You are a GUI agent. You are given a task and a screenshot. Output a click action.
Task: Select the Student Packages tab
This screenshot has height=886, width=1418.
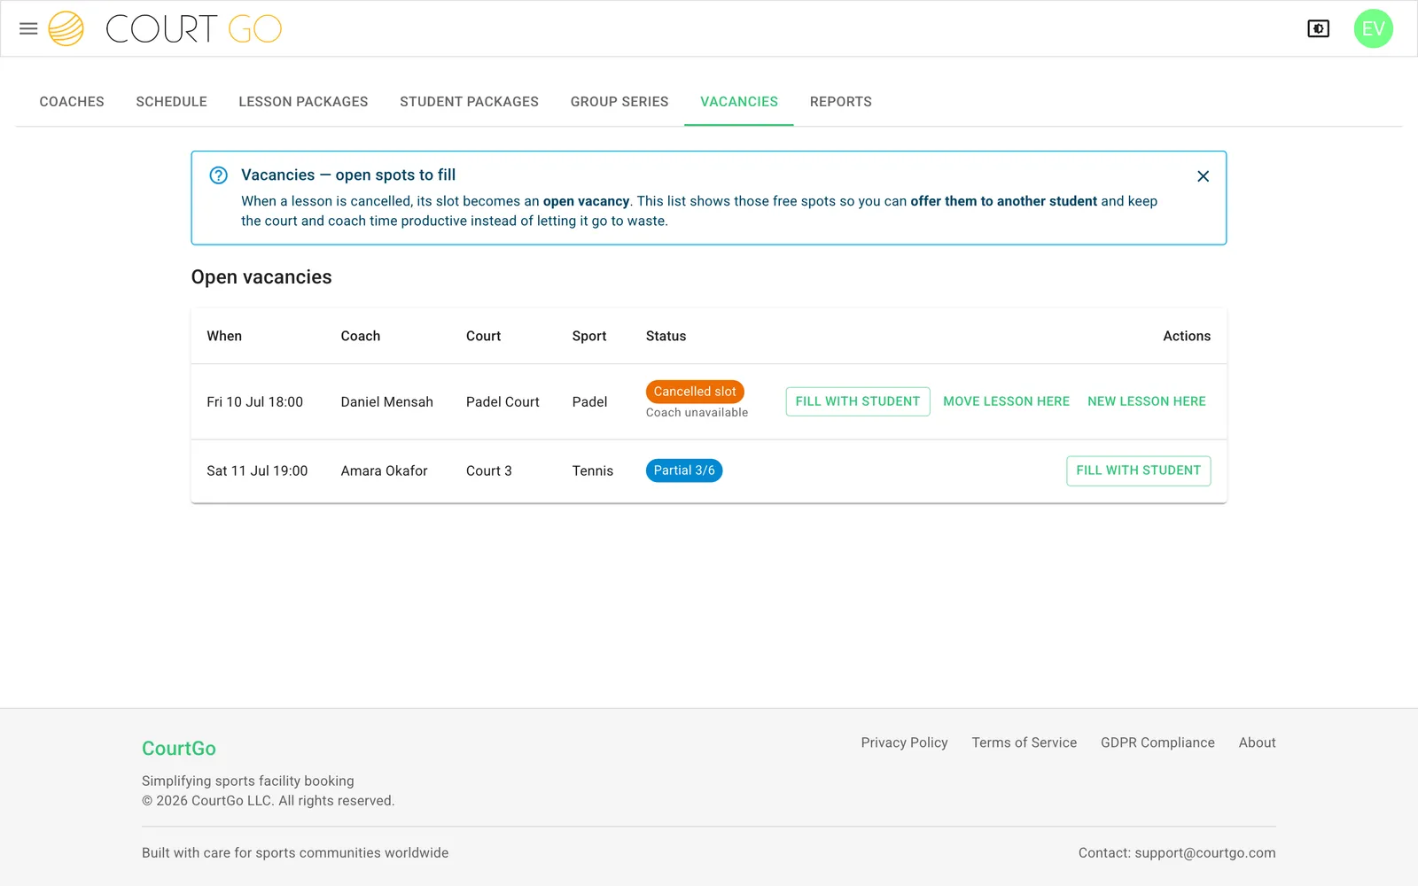[469, 102]
